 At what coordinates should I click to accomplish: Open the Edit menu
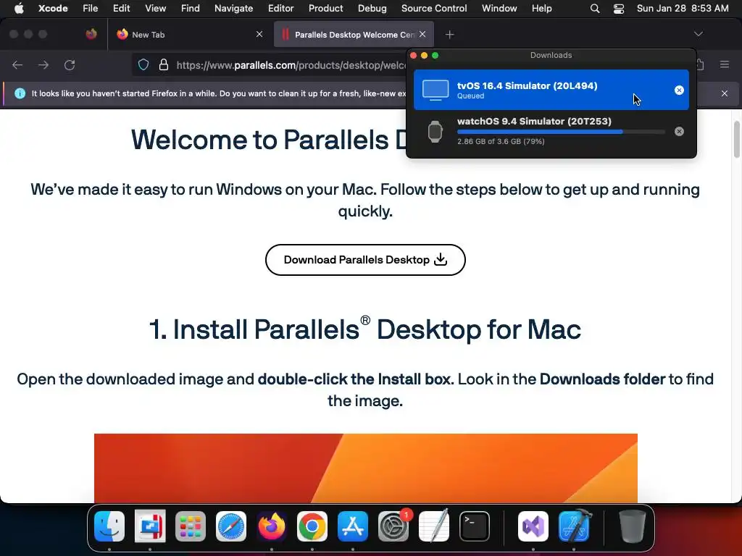pyautogui.click(x=121, y=8)
